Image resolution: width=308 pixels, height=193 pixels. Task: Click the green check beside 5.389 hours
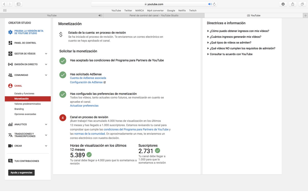click(89, 155)
